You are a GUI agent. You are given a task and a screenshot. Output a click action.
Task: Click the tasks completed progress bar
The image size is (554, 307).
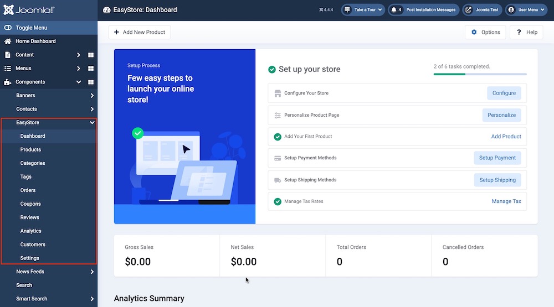coord(480,74)
